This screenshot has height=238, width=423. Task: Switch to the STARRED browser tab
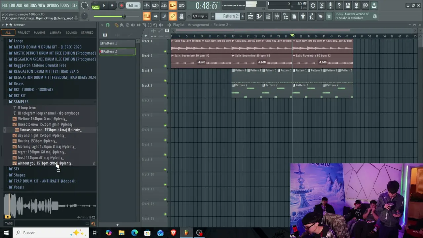[87, 32]
